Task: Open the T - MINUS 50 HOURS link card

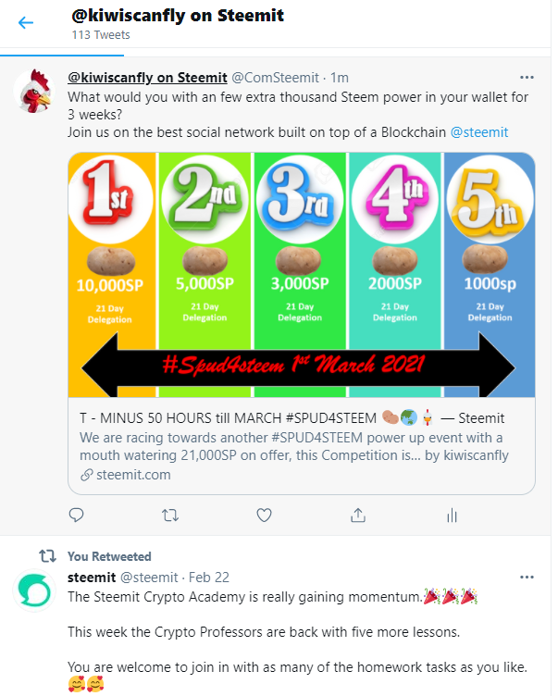Action: click(x=302, y=446)
